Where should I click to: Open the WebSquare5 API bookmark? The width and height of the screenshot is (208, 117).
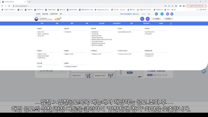pyautogui.click(x=102, y=10)
